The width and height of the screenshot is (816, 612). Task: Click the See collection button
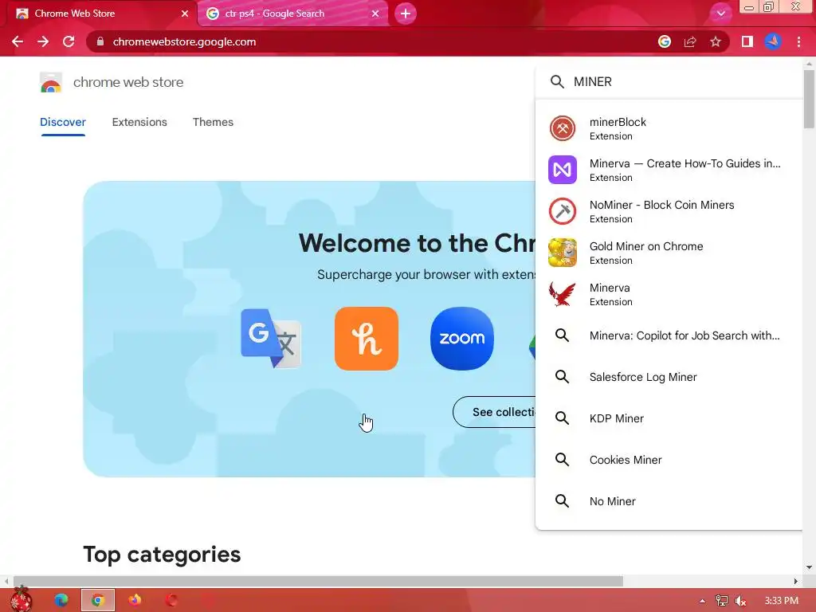coord(494,412)
